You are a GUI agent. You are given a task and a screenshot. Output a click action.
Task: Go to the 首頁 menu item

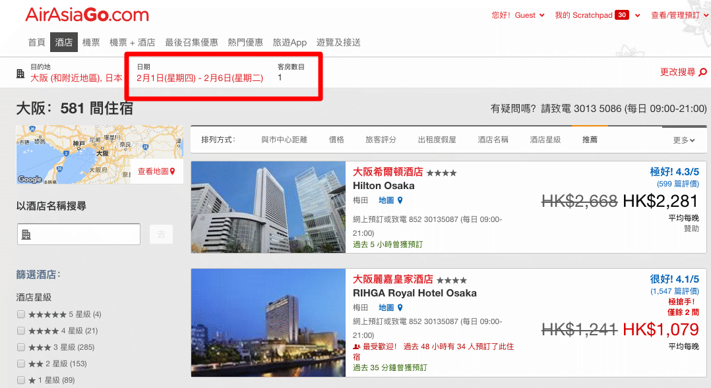click(37, 43)
